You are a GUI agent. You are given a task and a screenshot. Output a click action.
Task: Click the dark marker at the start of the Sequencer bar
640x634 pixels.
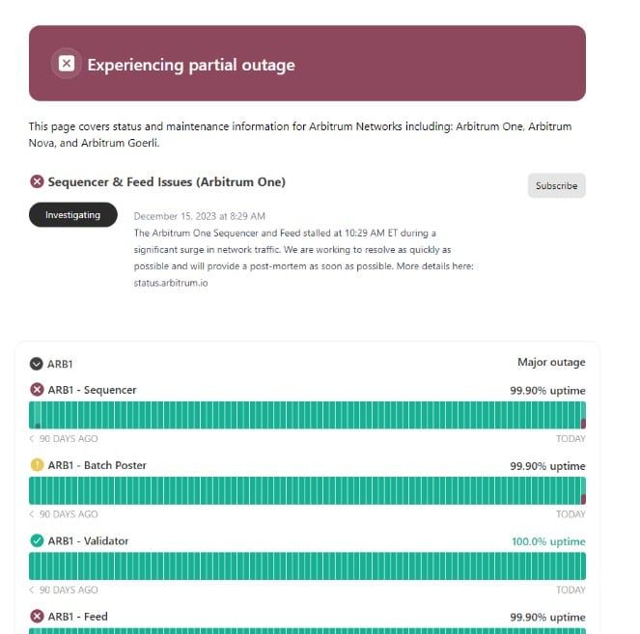(38, 426)
